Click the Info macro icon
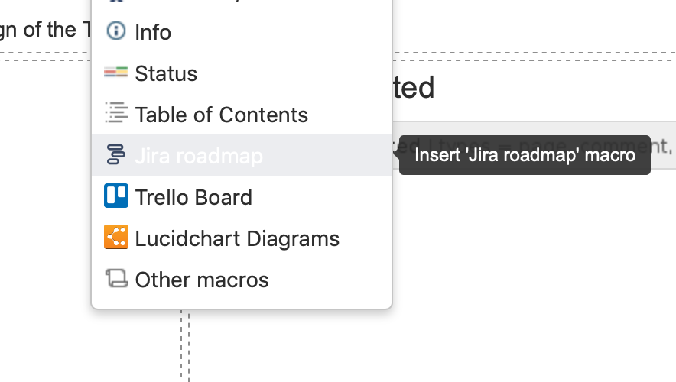This screenshot has width=676, height=382. click(116, 31)
